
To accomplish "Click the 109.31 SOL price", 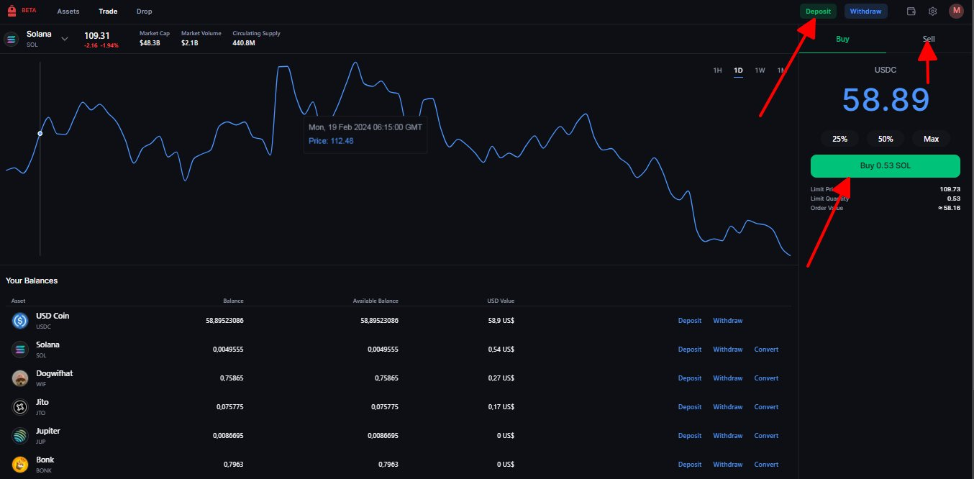I will pos(96,35).
